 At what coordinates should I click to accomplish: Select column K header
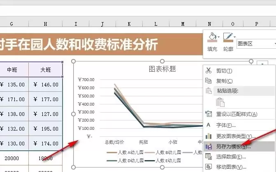click(x=129, y=24)
